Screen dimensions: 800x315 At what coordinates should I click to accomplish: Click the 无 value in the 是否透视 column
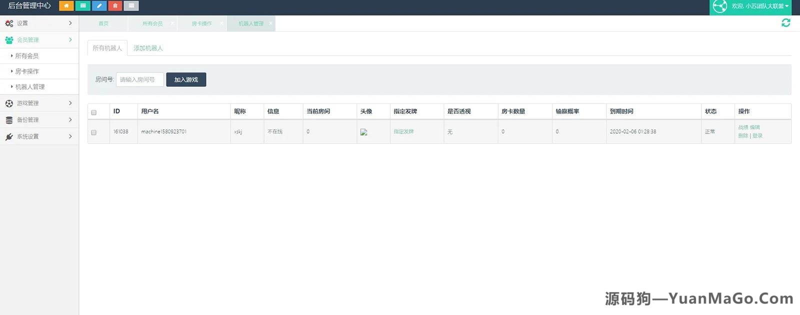click(450, 131)
